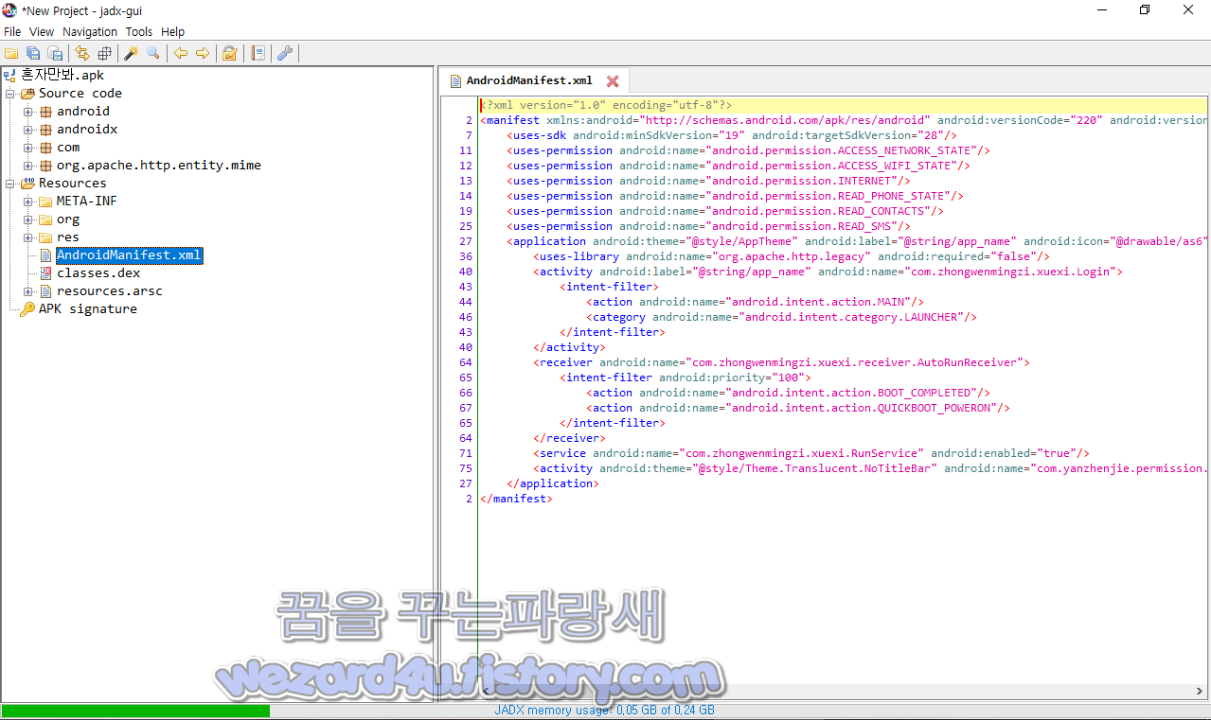Expand the org resources folder node
This screenshot has height=720, width=1211.
(28, 220)
